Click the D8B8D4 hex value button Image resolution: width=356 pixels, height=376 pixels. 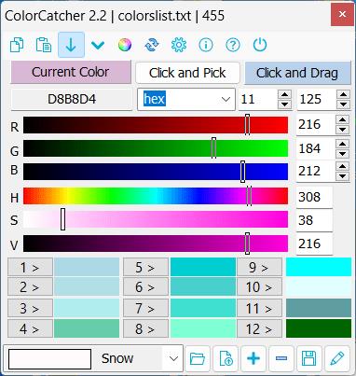[x=72, y=100]
